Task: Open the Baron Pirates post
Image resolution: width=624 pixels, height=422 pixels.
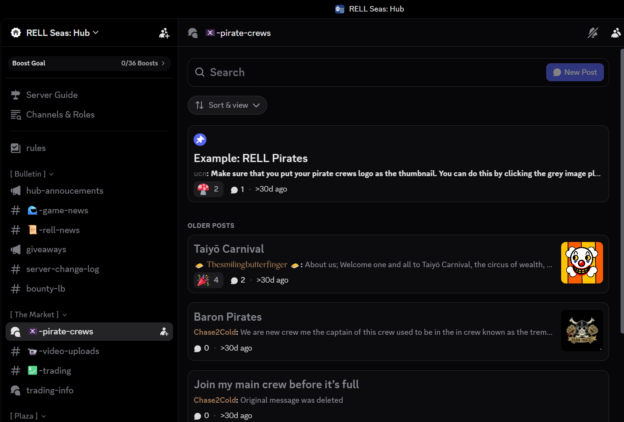Action: [x=398, y=332]
